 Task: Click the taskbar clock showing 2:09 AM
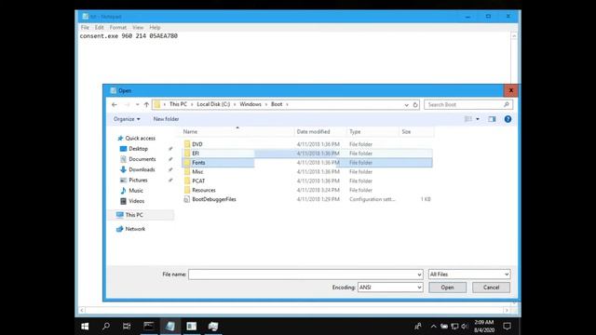tap(484, 327)
